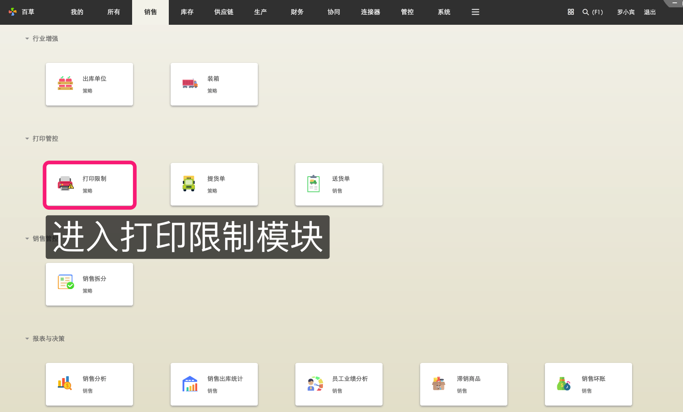This screenshot has width=683, height=412.
Task: Collapse the 销售管控 section arrow
Action: point(27,239)
